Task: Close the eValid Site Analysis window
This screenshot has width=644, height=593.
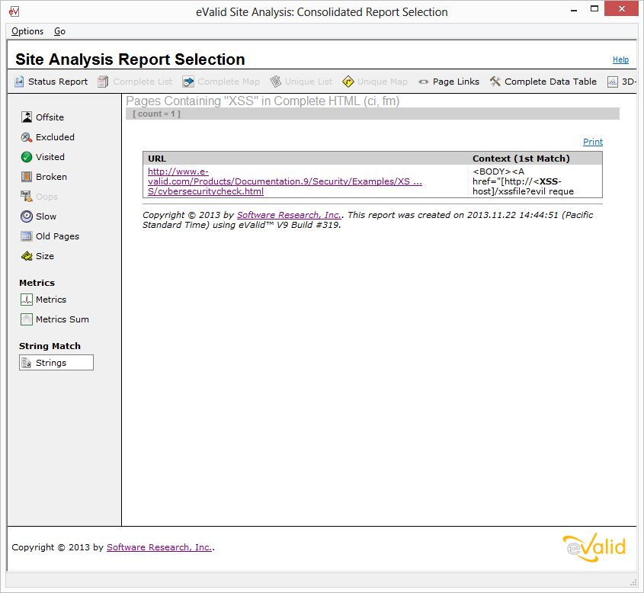Action: pyautogui.click(x=622, y=9)
